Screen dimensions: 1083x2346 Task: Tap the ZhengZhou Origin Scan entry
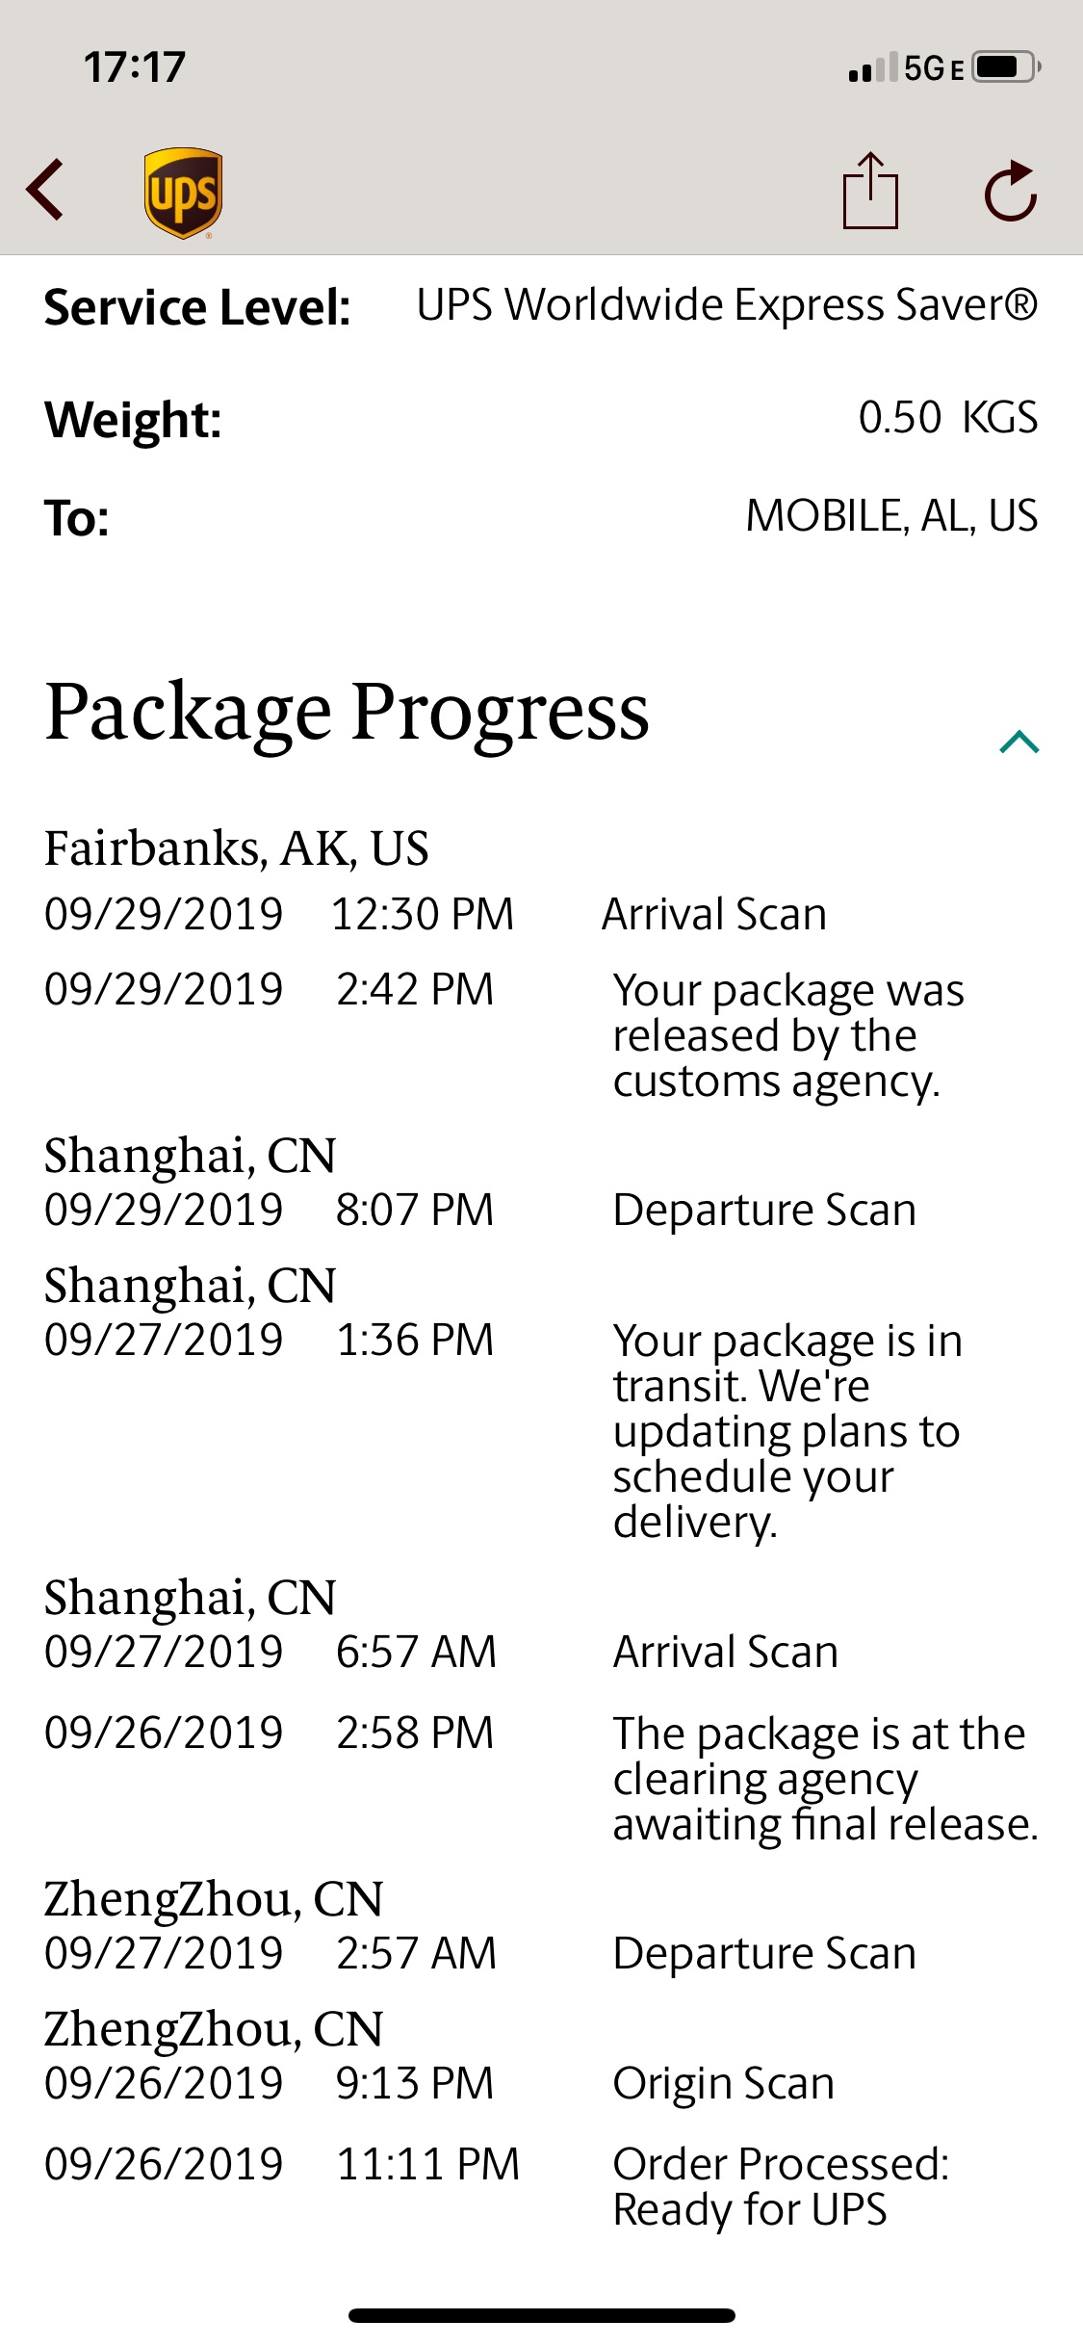click(x=541, y=2083)
